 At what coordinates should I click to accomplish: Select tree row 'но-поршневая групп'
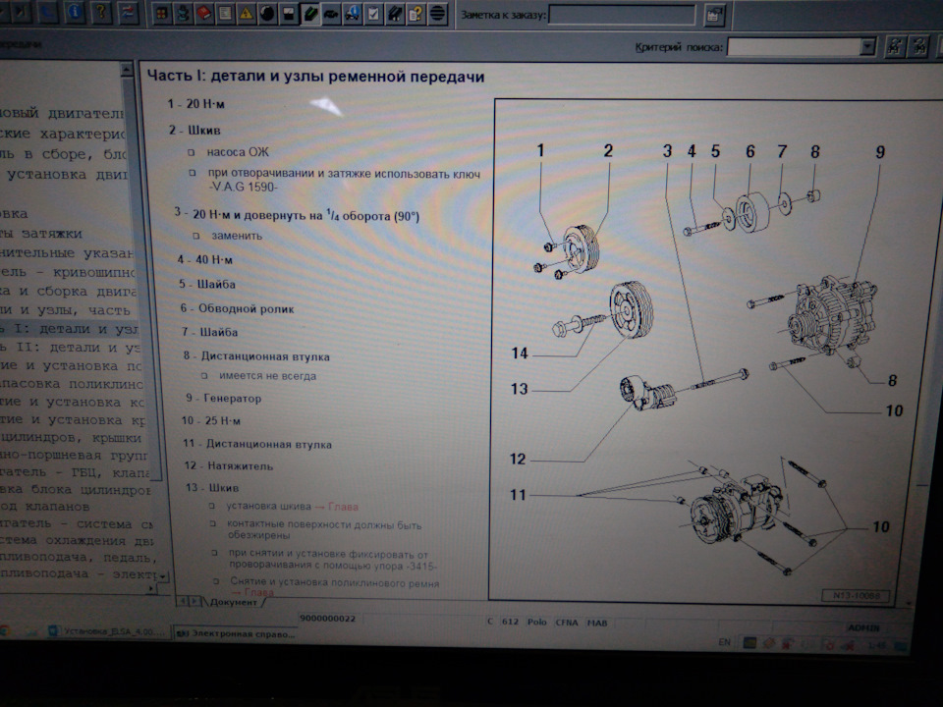tap(74, 455)
